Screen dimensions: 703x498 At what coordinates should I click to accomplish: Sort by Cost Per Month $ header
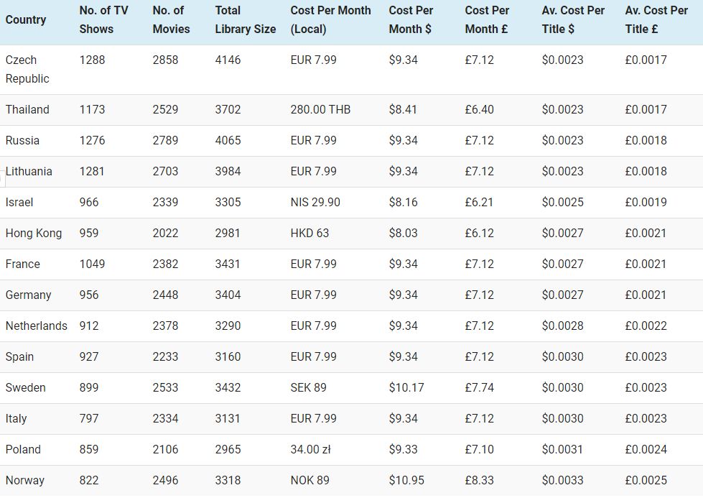click(411, 19)
